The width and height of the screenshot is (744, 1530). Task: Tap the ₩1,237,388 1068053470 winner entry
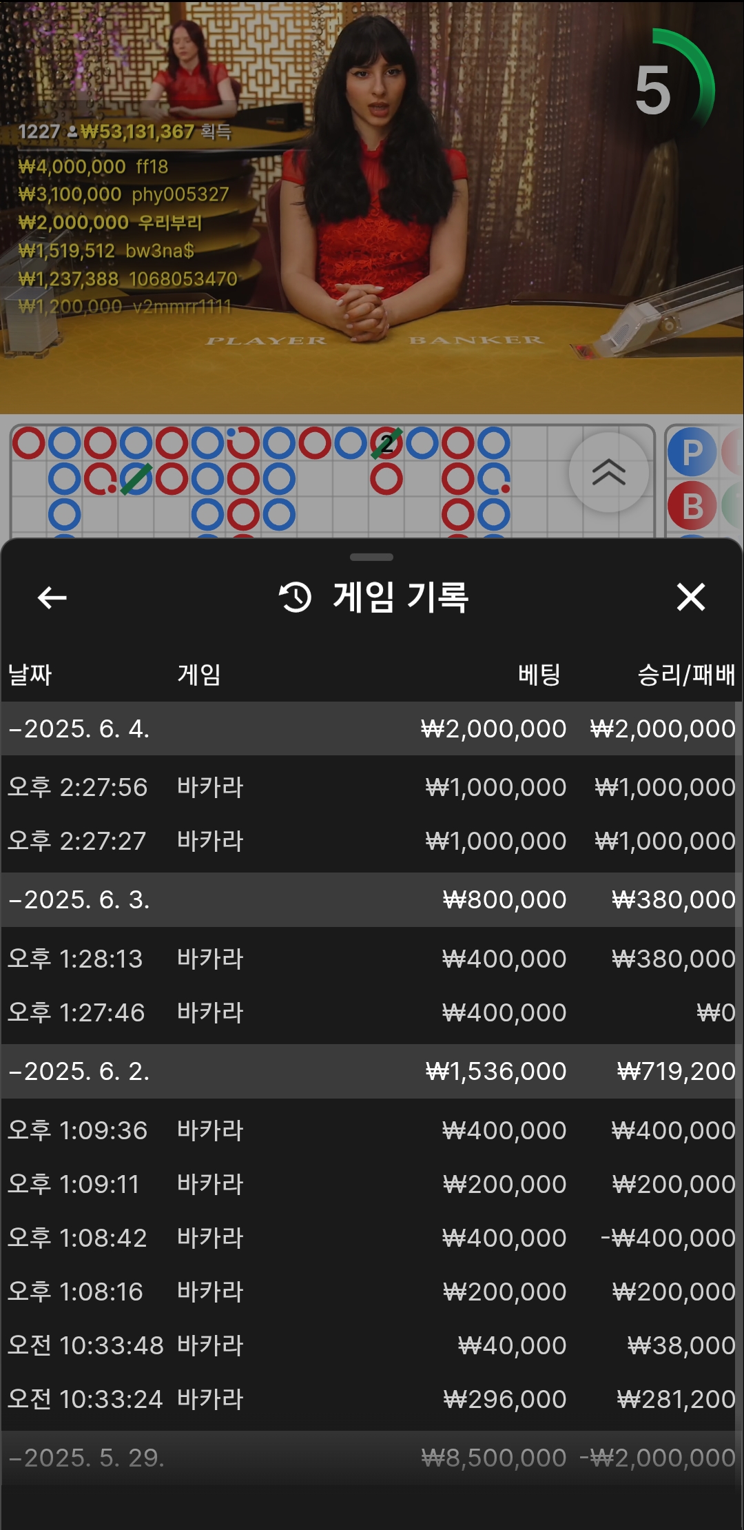pos(127,278)
